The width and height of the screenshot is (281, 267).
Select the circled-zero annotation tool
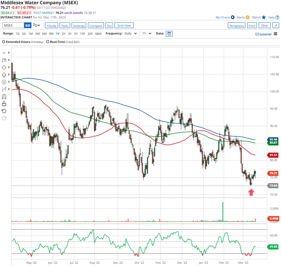4,82
